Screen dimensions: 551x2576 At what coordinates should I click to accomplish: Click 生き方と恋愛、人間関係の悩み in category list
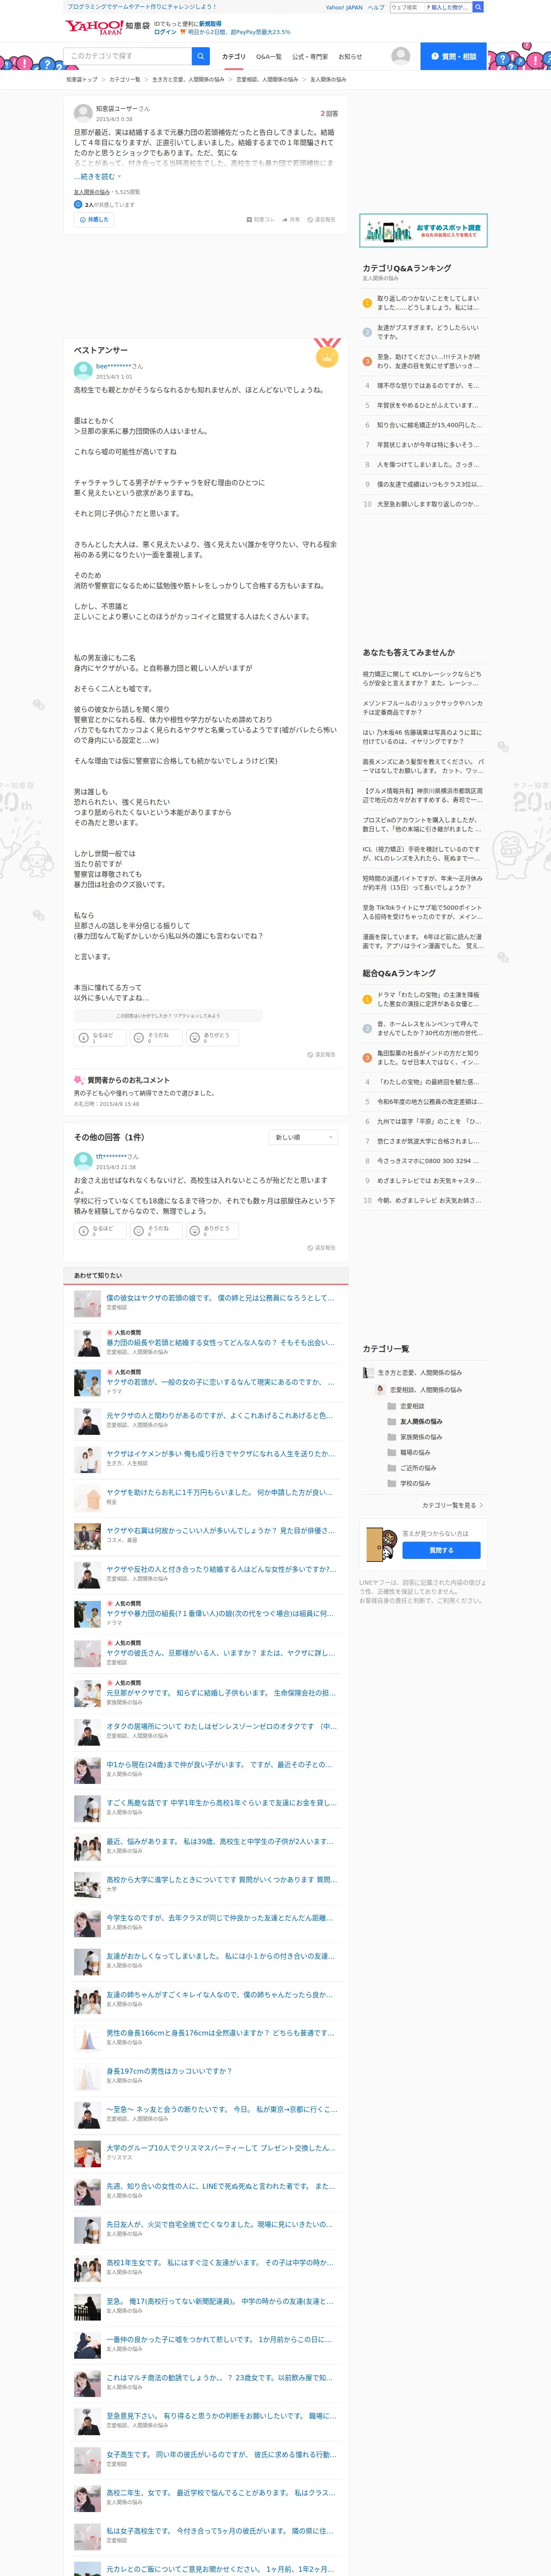point(420,1372)
